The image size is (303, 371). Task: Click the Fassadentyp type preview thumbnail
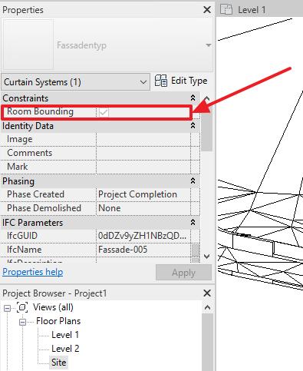tap(28, 44)
